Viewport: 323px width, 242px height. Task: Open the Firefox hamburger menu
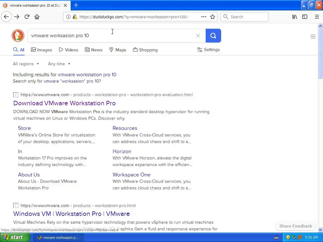(317, 17)
